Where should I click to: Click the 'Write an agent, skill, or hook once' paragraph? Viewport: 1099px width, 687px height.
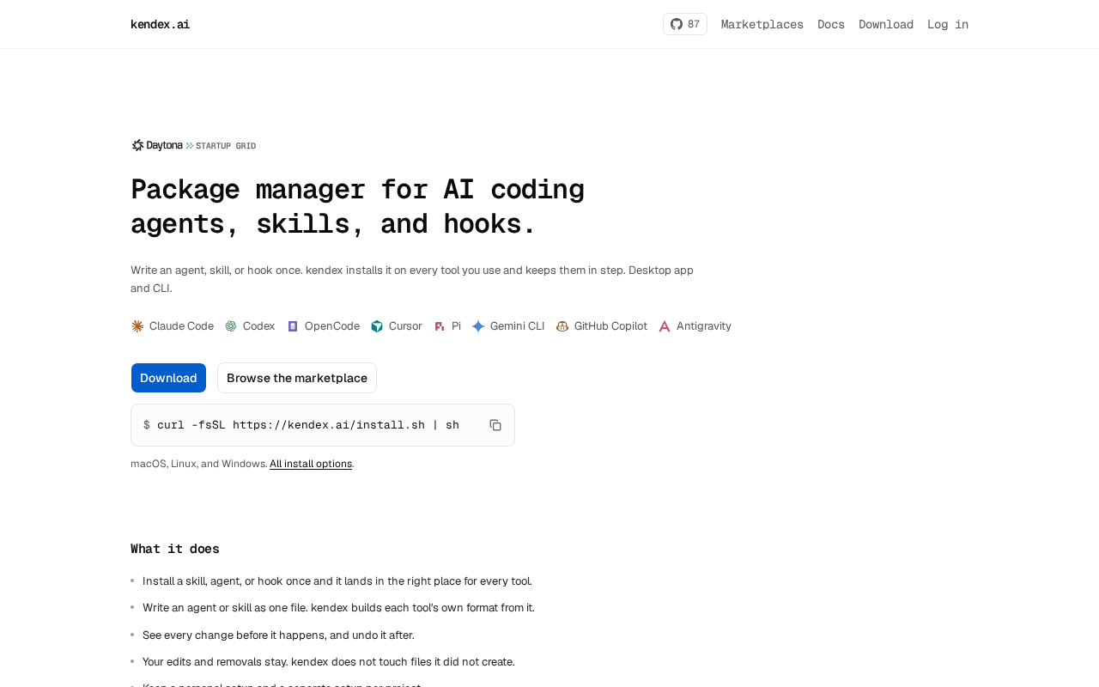click(x=412, y=279)
